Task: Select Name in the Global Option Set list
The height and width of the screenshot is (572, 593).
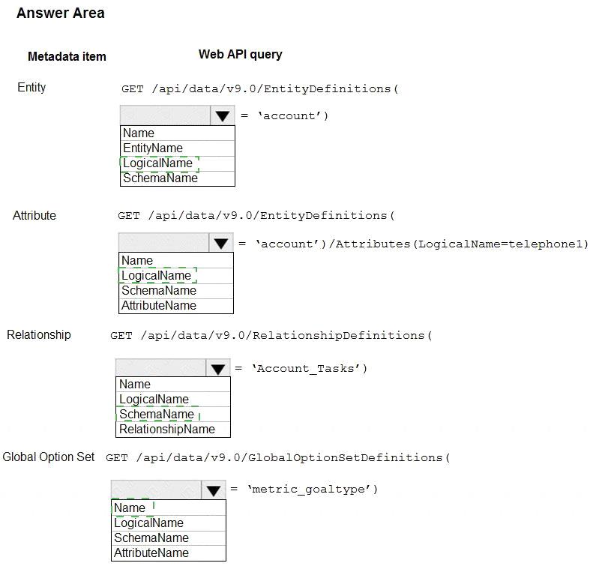Action: (169, 508)
